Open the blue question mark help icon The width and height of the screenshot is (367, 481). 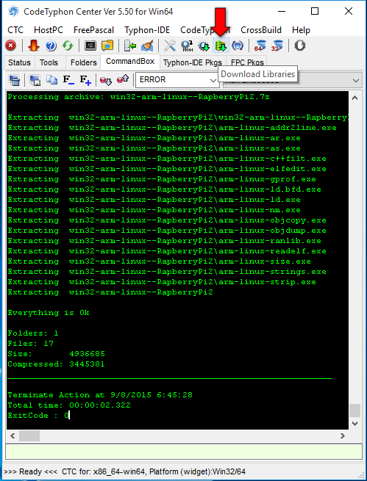coord(51,46)
